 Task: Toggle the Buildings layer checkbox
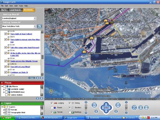click(70, 112)
